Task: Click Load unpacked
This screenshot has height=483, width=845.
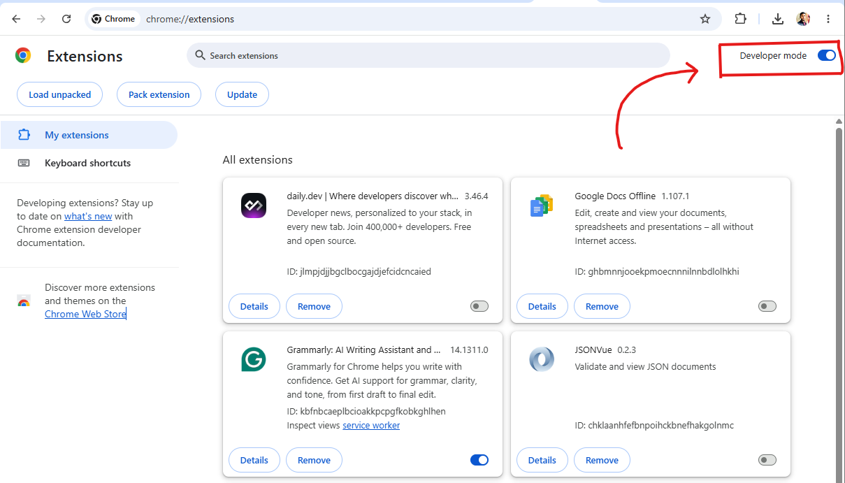Action: (59, 94)
